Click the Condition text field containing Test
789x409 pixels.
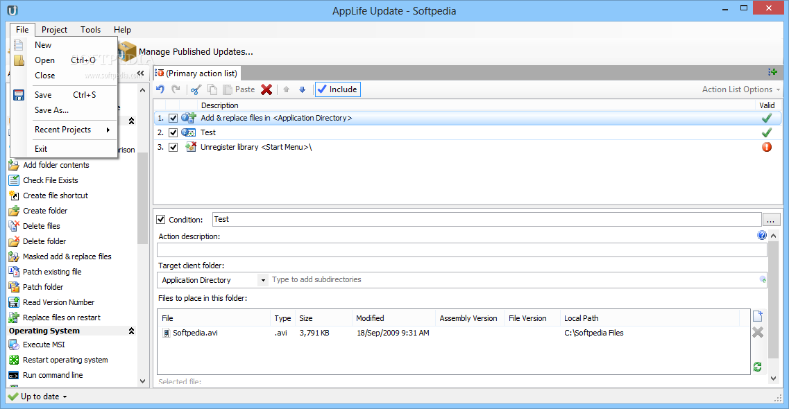[x=486, y=220]
